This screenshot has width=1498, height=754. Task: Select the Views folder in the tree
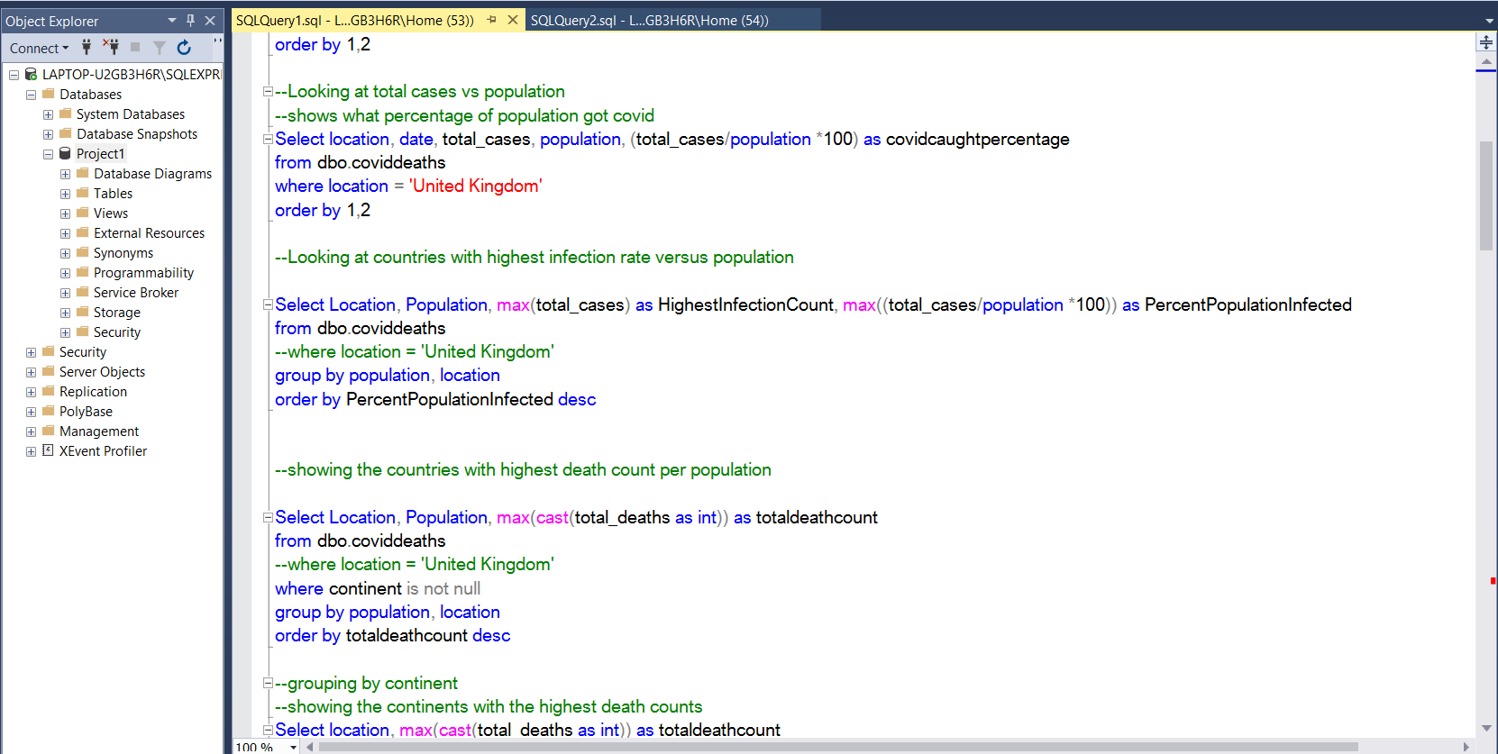point(110,213)
